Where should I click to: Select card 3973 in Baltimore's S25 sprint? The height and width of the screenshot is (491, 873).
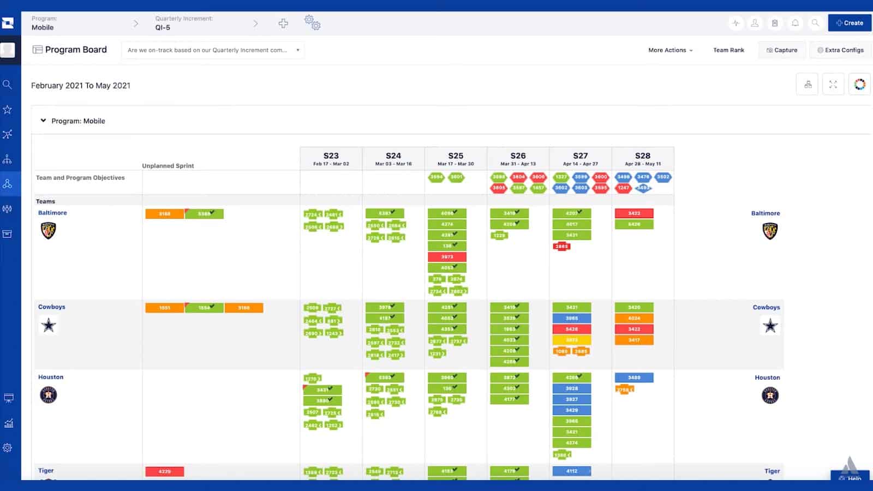point(446,256)
